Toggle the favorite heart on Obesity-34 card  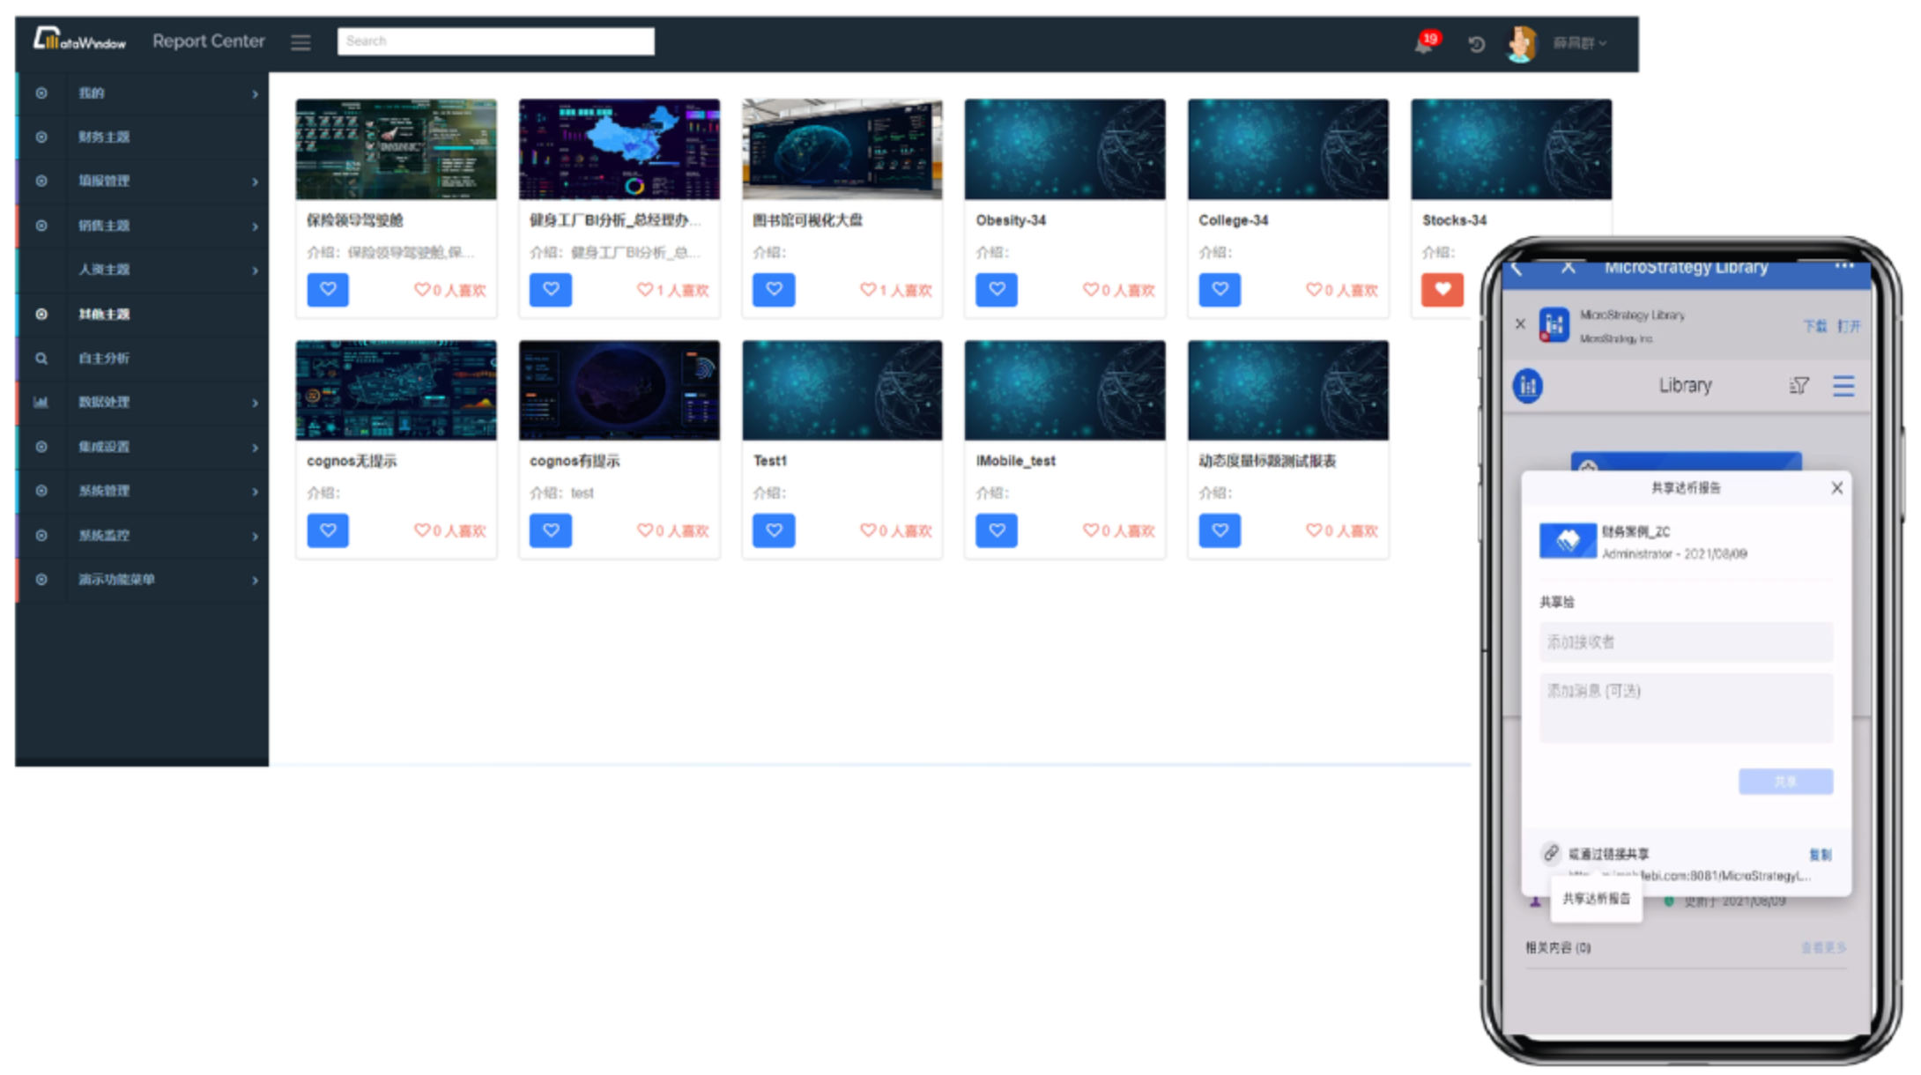coord(997,289)
